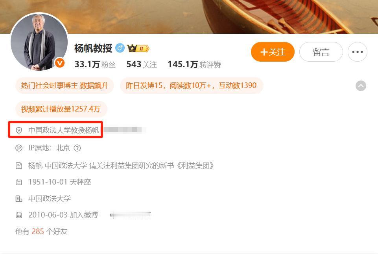Follow the user with +关注 button

pos(273,52)
